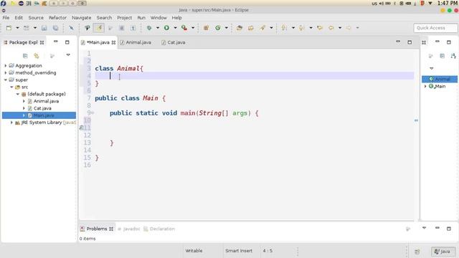Image resolution: width=459 pixels, height=258 pixels.
Task: Open the New file dropdown arrow
Action: click(x=17, y=28)
